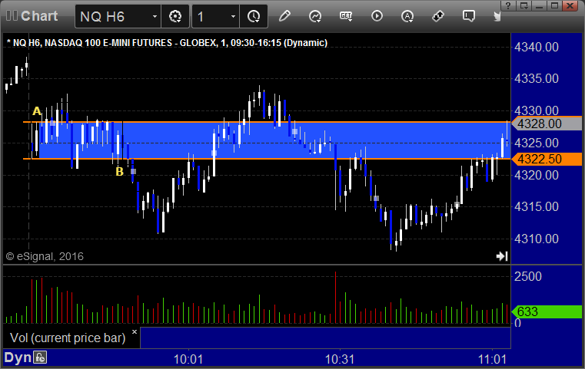This screenshot has height=369, width=585.
Task: Click the 4325.00 price axis label
Action: [537, 143]
